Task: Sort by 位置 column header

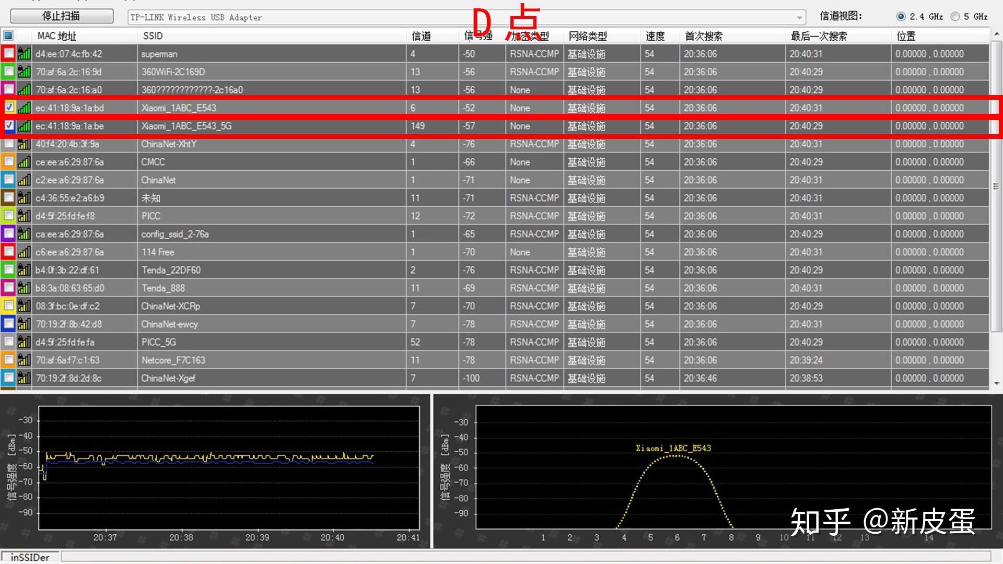Action: (x=940, y=36)
